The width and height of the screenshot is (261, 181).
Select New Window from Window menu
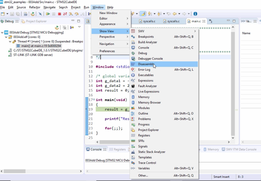(111, 13)
